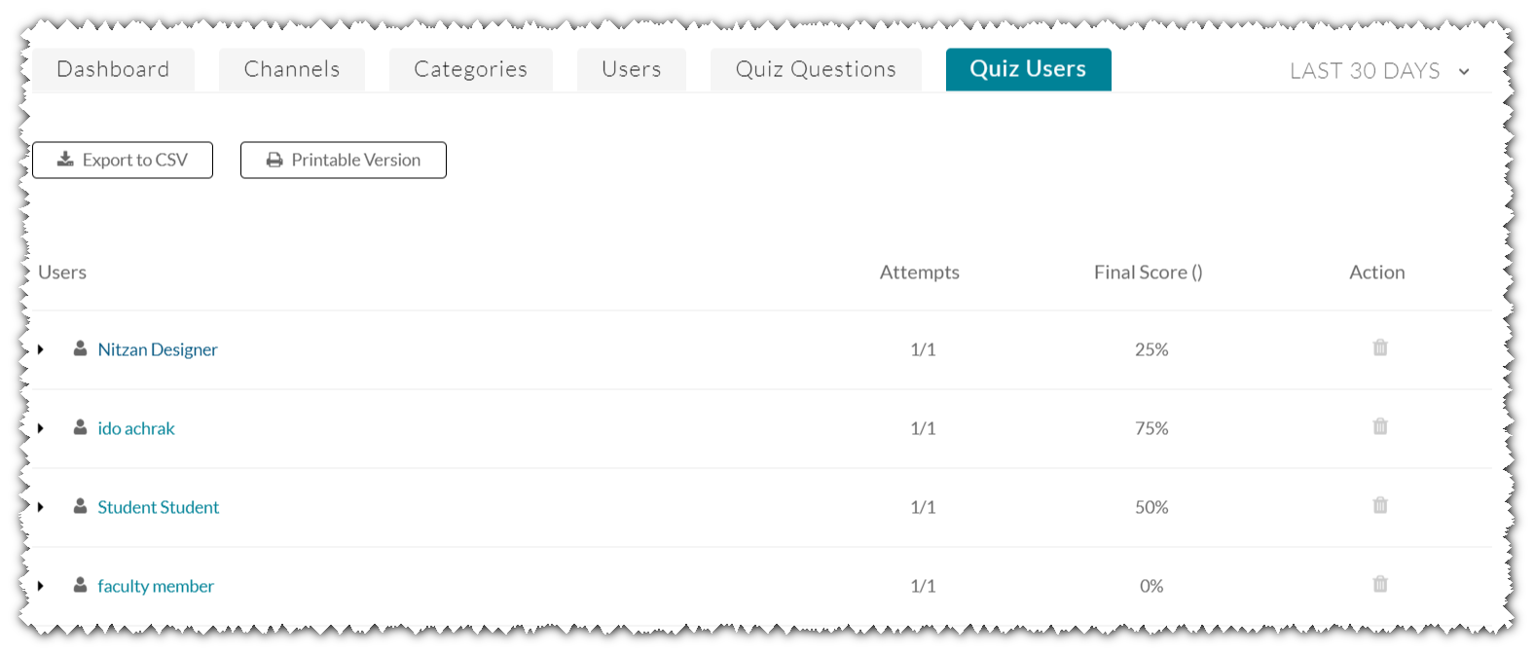Click the 1/1 attempts for faculty member
Viewport: 1534px width, 654px height.
pos(923,586)
